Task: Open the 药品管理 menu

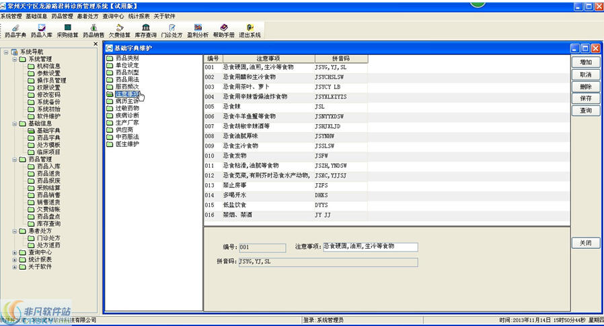Action: click(62, 16)
